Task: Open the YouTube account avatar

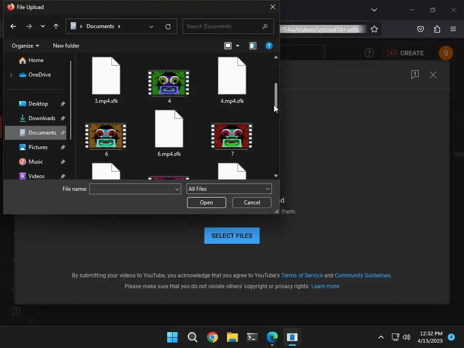Action: (x=446, y=53)
